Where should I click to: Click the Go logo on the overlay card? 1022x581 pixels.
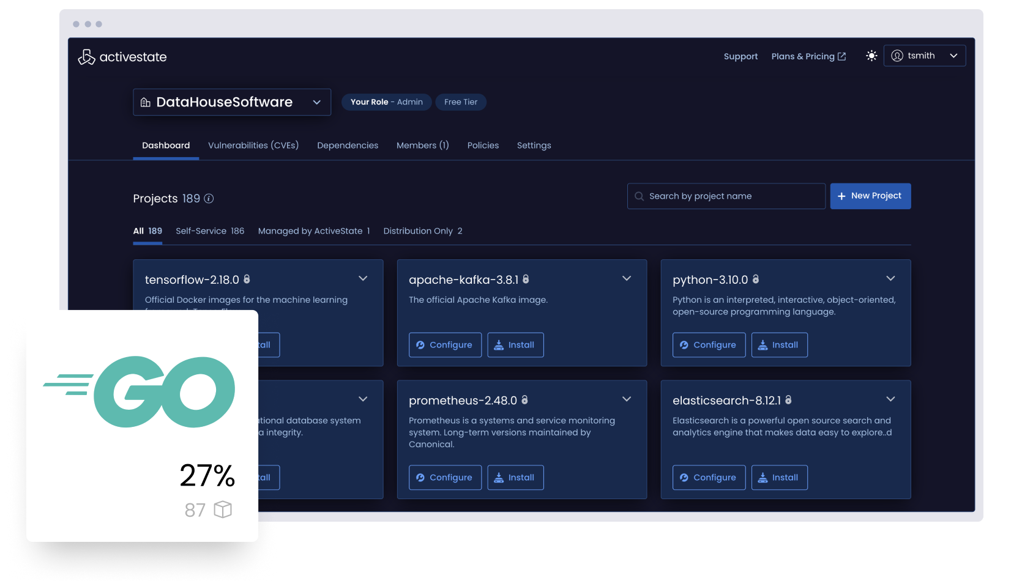tap(140, 391)
